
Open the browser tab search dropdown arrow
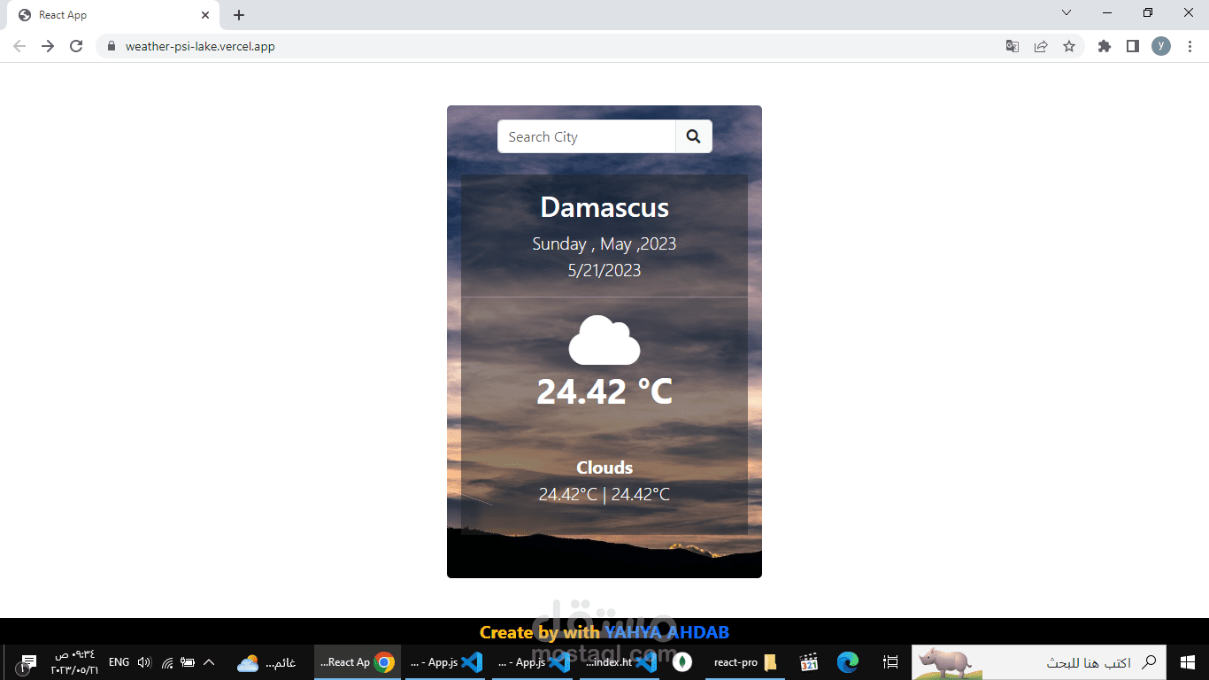(x=1067, y=13)
